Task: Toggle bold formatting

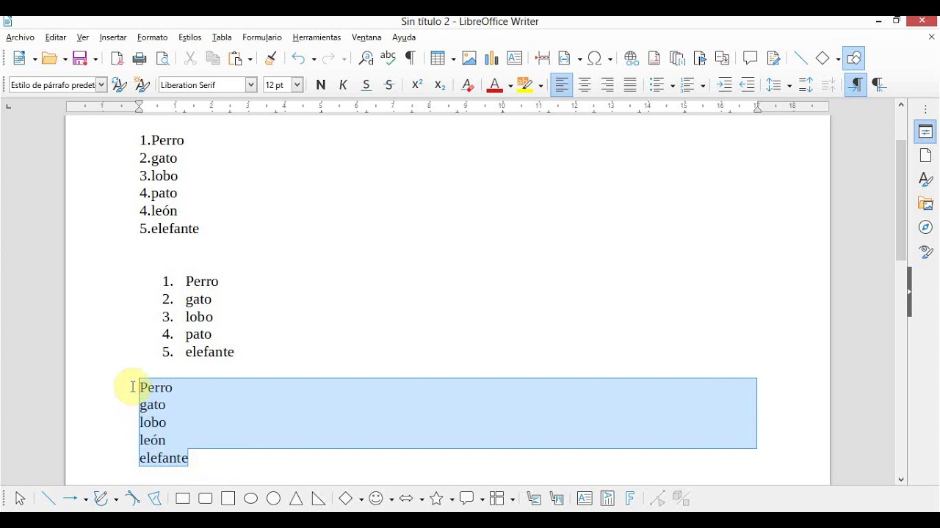Action: (320, 85)
